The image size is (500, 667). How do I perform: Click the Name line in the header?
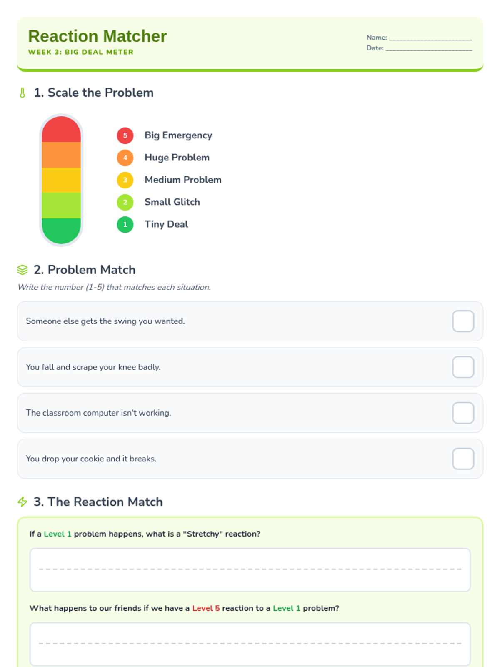pos(430,38)
